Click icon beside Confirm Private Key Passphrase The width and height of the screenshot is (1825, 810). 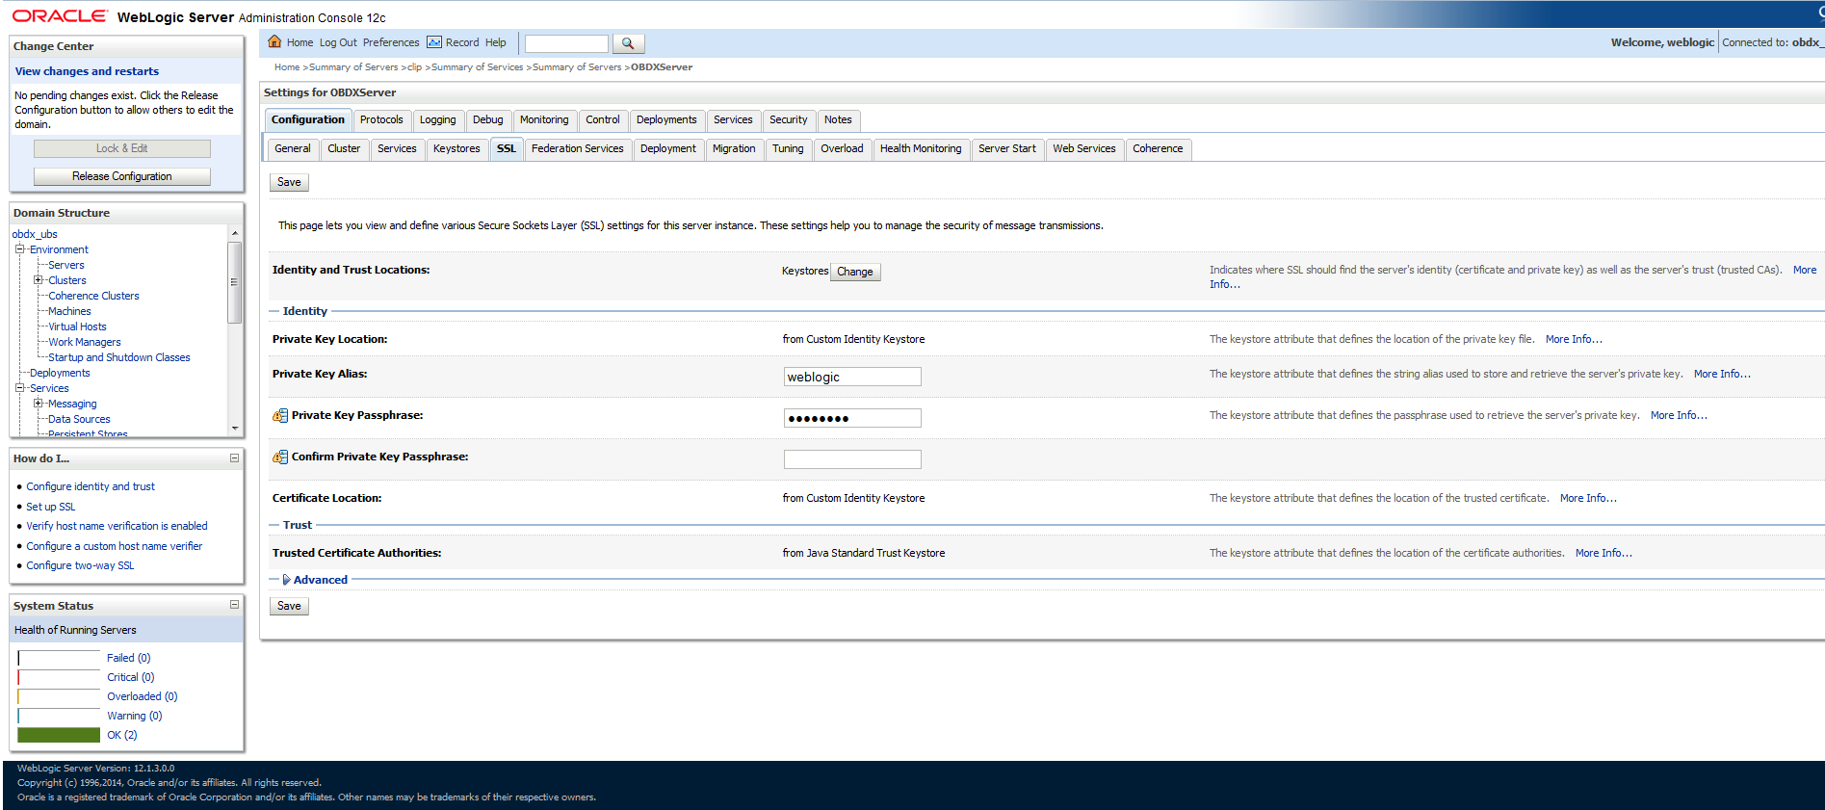point(280,457)
